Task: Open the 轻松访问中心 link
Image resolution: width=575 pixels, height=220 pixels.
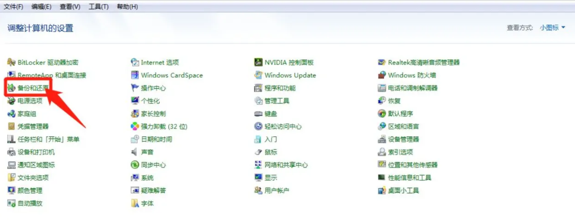Action: click(283, 126)
